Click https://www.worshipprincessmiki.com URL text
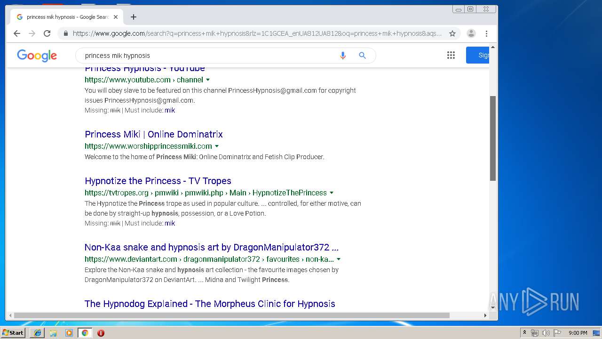 coord(148,146)
